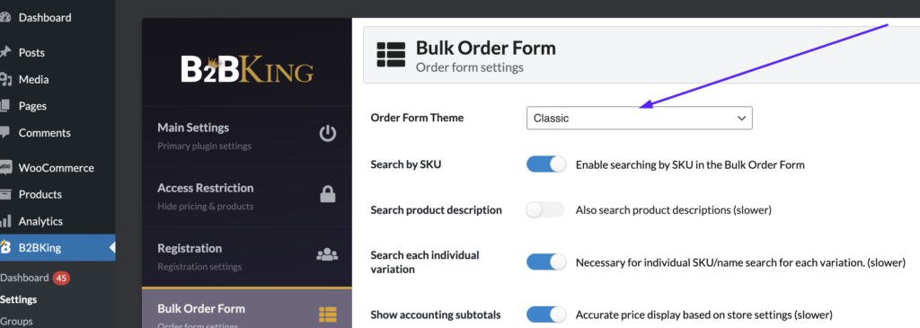Open B2BKing Dashboard submenu link
The image size is (920, 328).
pos(24,278)
